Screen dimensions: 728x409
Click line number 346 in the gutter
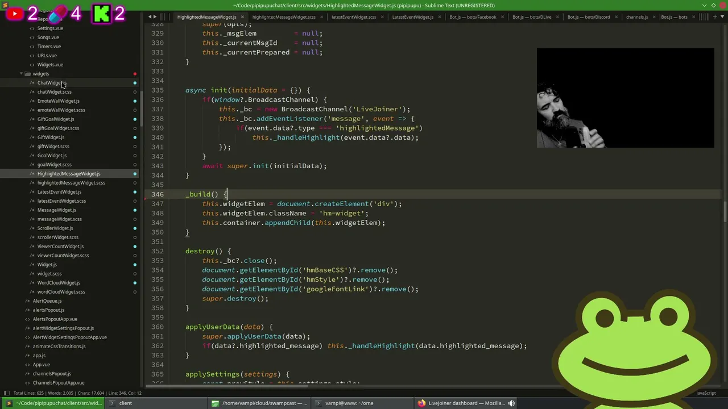pyautogui.click(x=158, y=194)
